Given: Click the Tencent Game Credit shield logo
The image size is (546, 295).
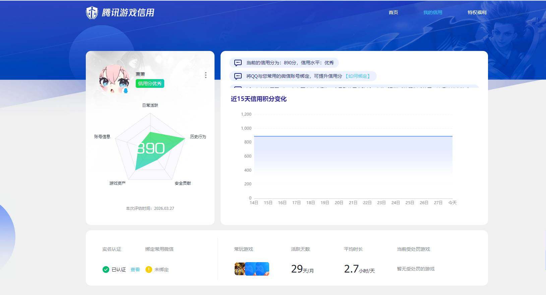Looking at the screenshot, I should pos(92,13).
